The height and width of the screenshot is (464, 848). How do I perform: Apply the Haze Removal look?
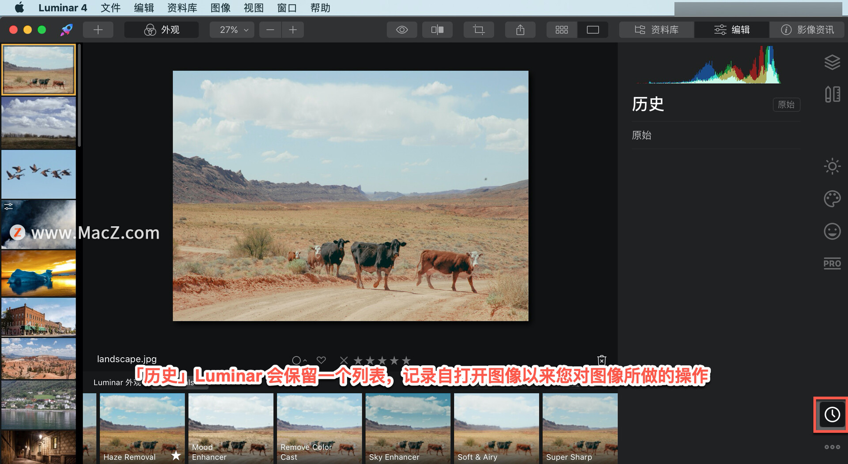(142, 428)
